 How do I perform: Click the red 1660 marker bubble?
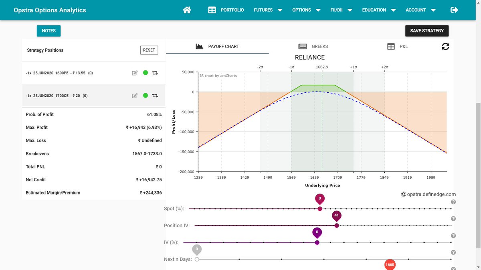390,265
